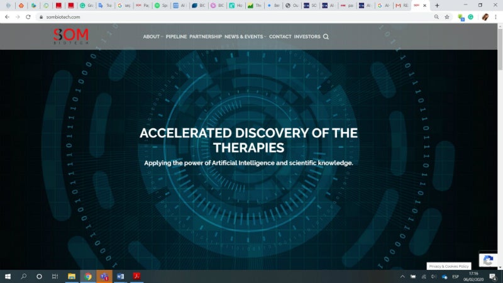This screenshot has width=503, height=283.
Task: Open the new tab plus button
Action: pyautogui.click(x=437, y=6)
